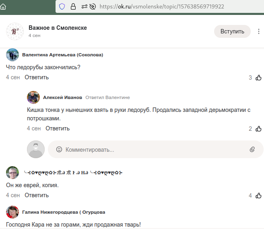
Task: Join the group with Вступить button
Action: pos(232,31)
